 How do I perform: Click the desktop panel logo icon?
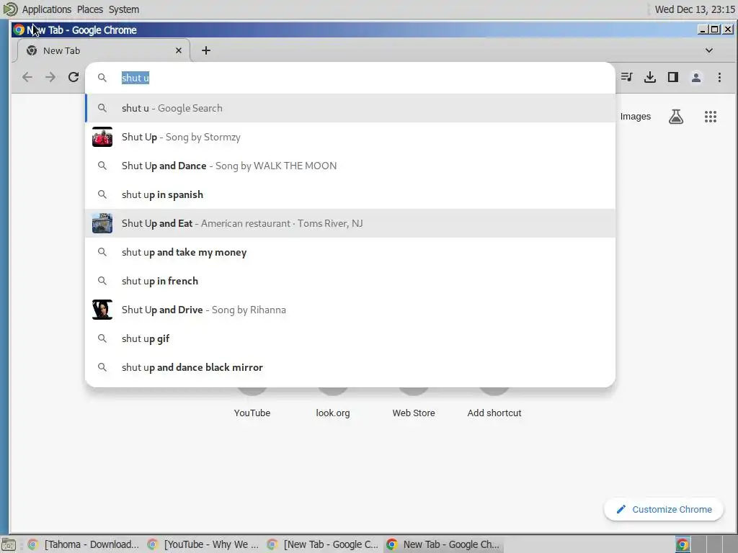[x=10, y=9]
